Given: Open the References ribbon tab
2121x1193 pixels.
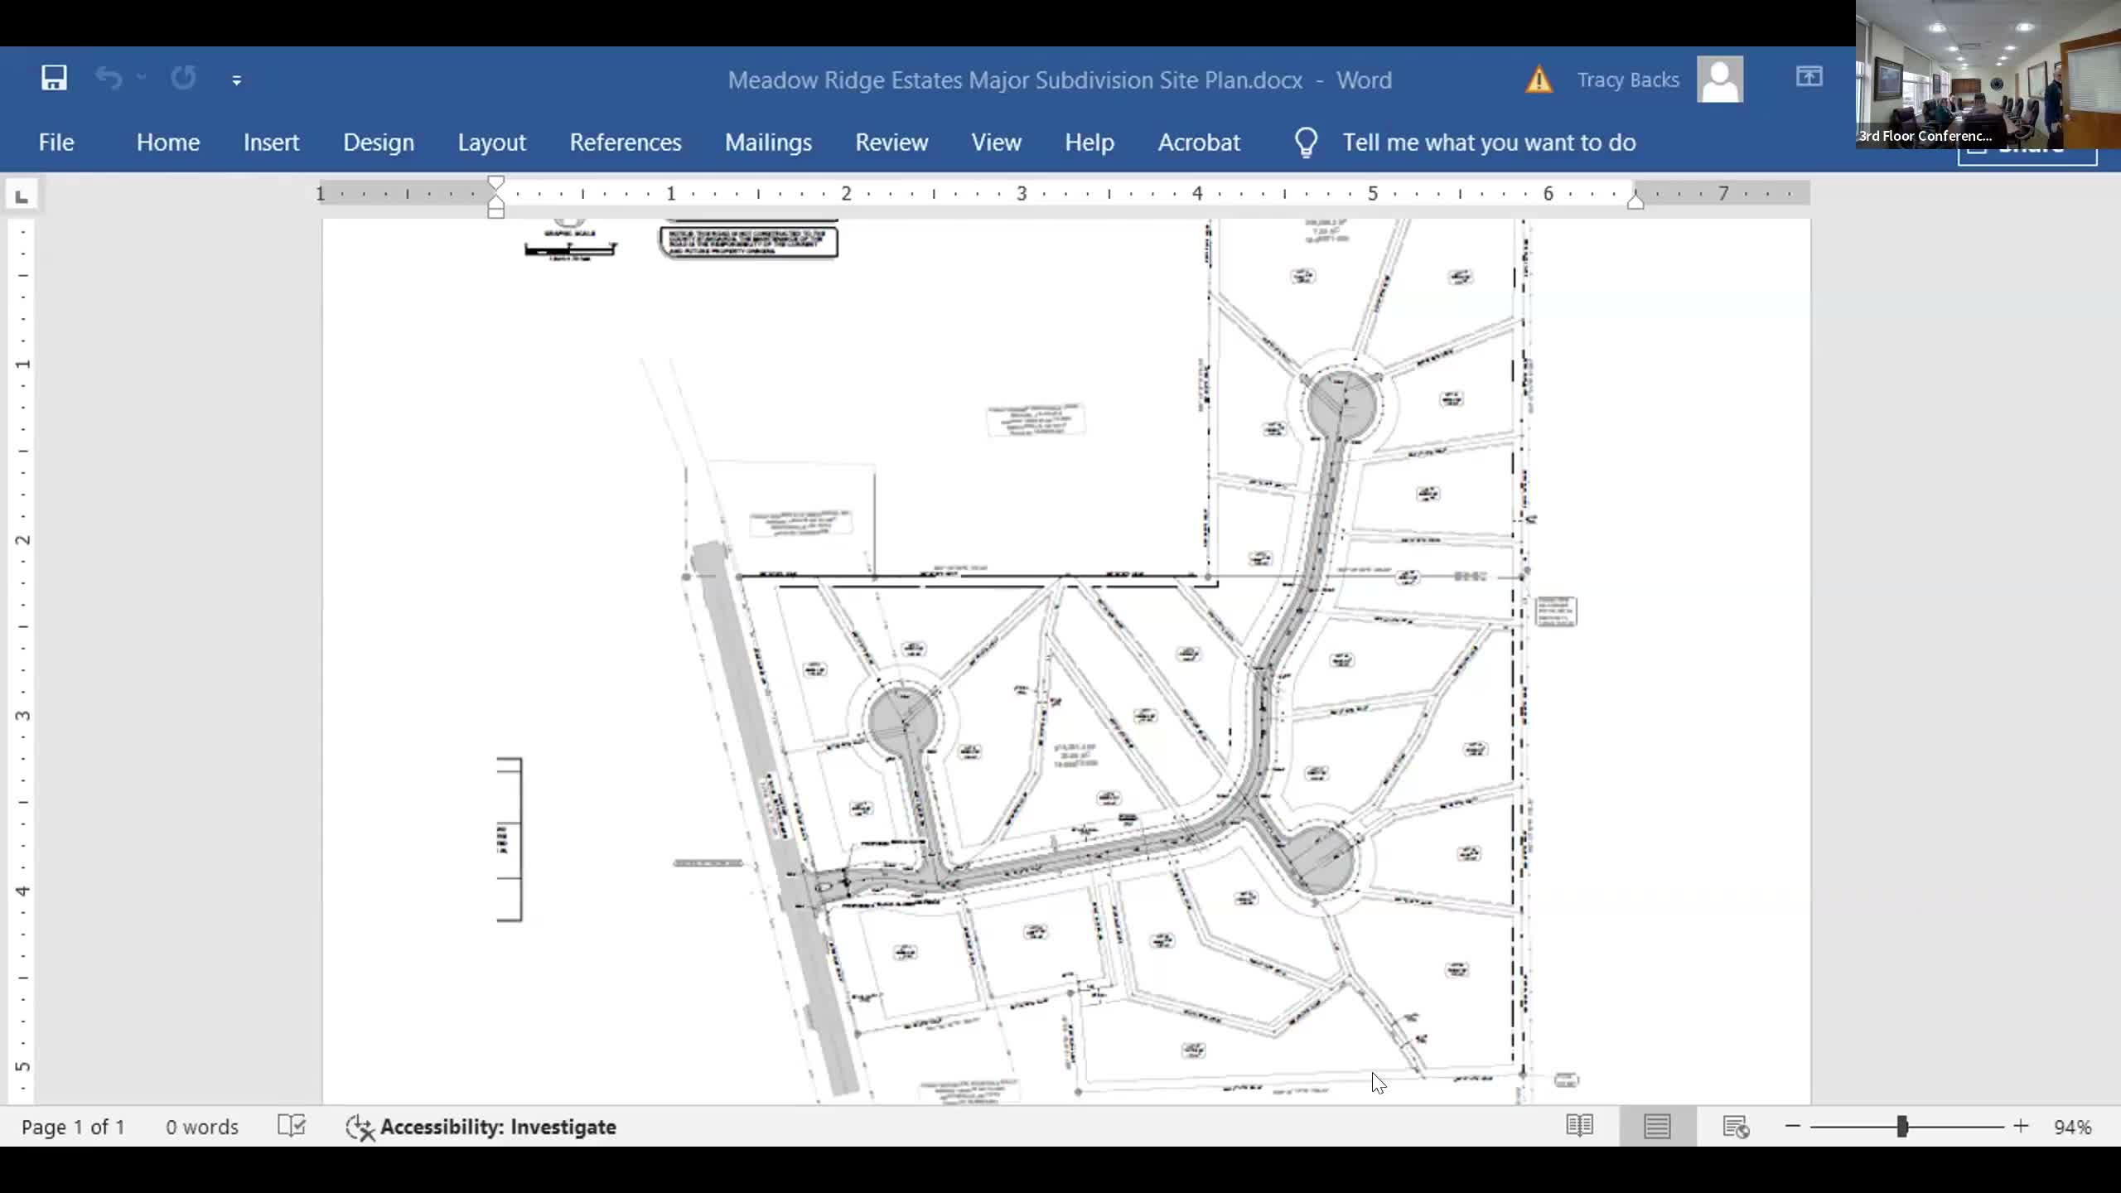Looking at the screenshot, I should [625, 142].
